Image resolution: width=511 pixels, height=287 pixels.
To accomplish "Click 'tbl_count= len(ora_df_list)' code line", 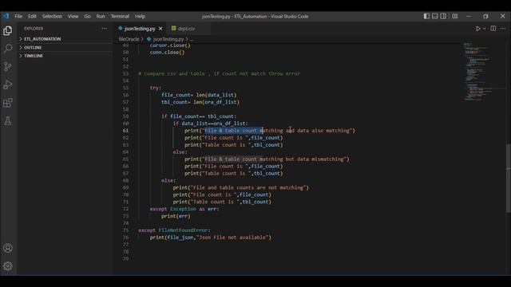I will coord(200,102).
